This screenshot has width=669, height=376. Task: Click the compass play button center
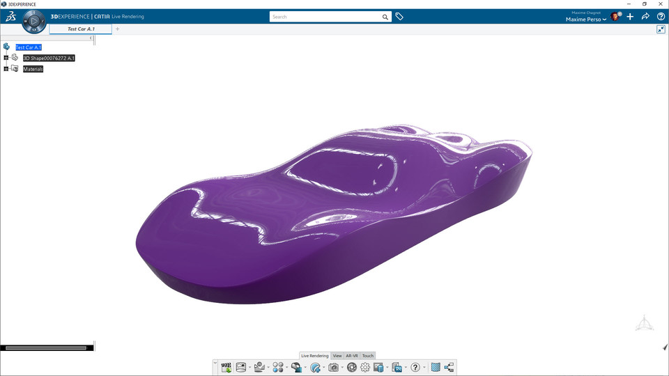[x=34, y=21]
